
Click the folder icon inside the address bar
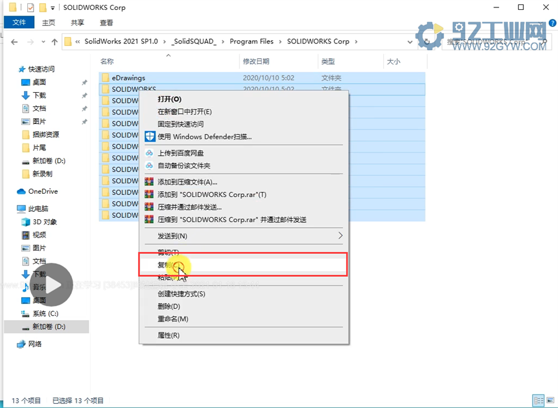(x=68, y=41)
